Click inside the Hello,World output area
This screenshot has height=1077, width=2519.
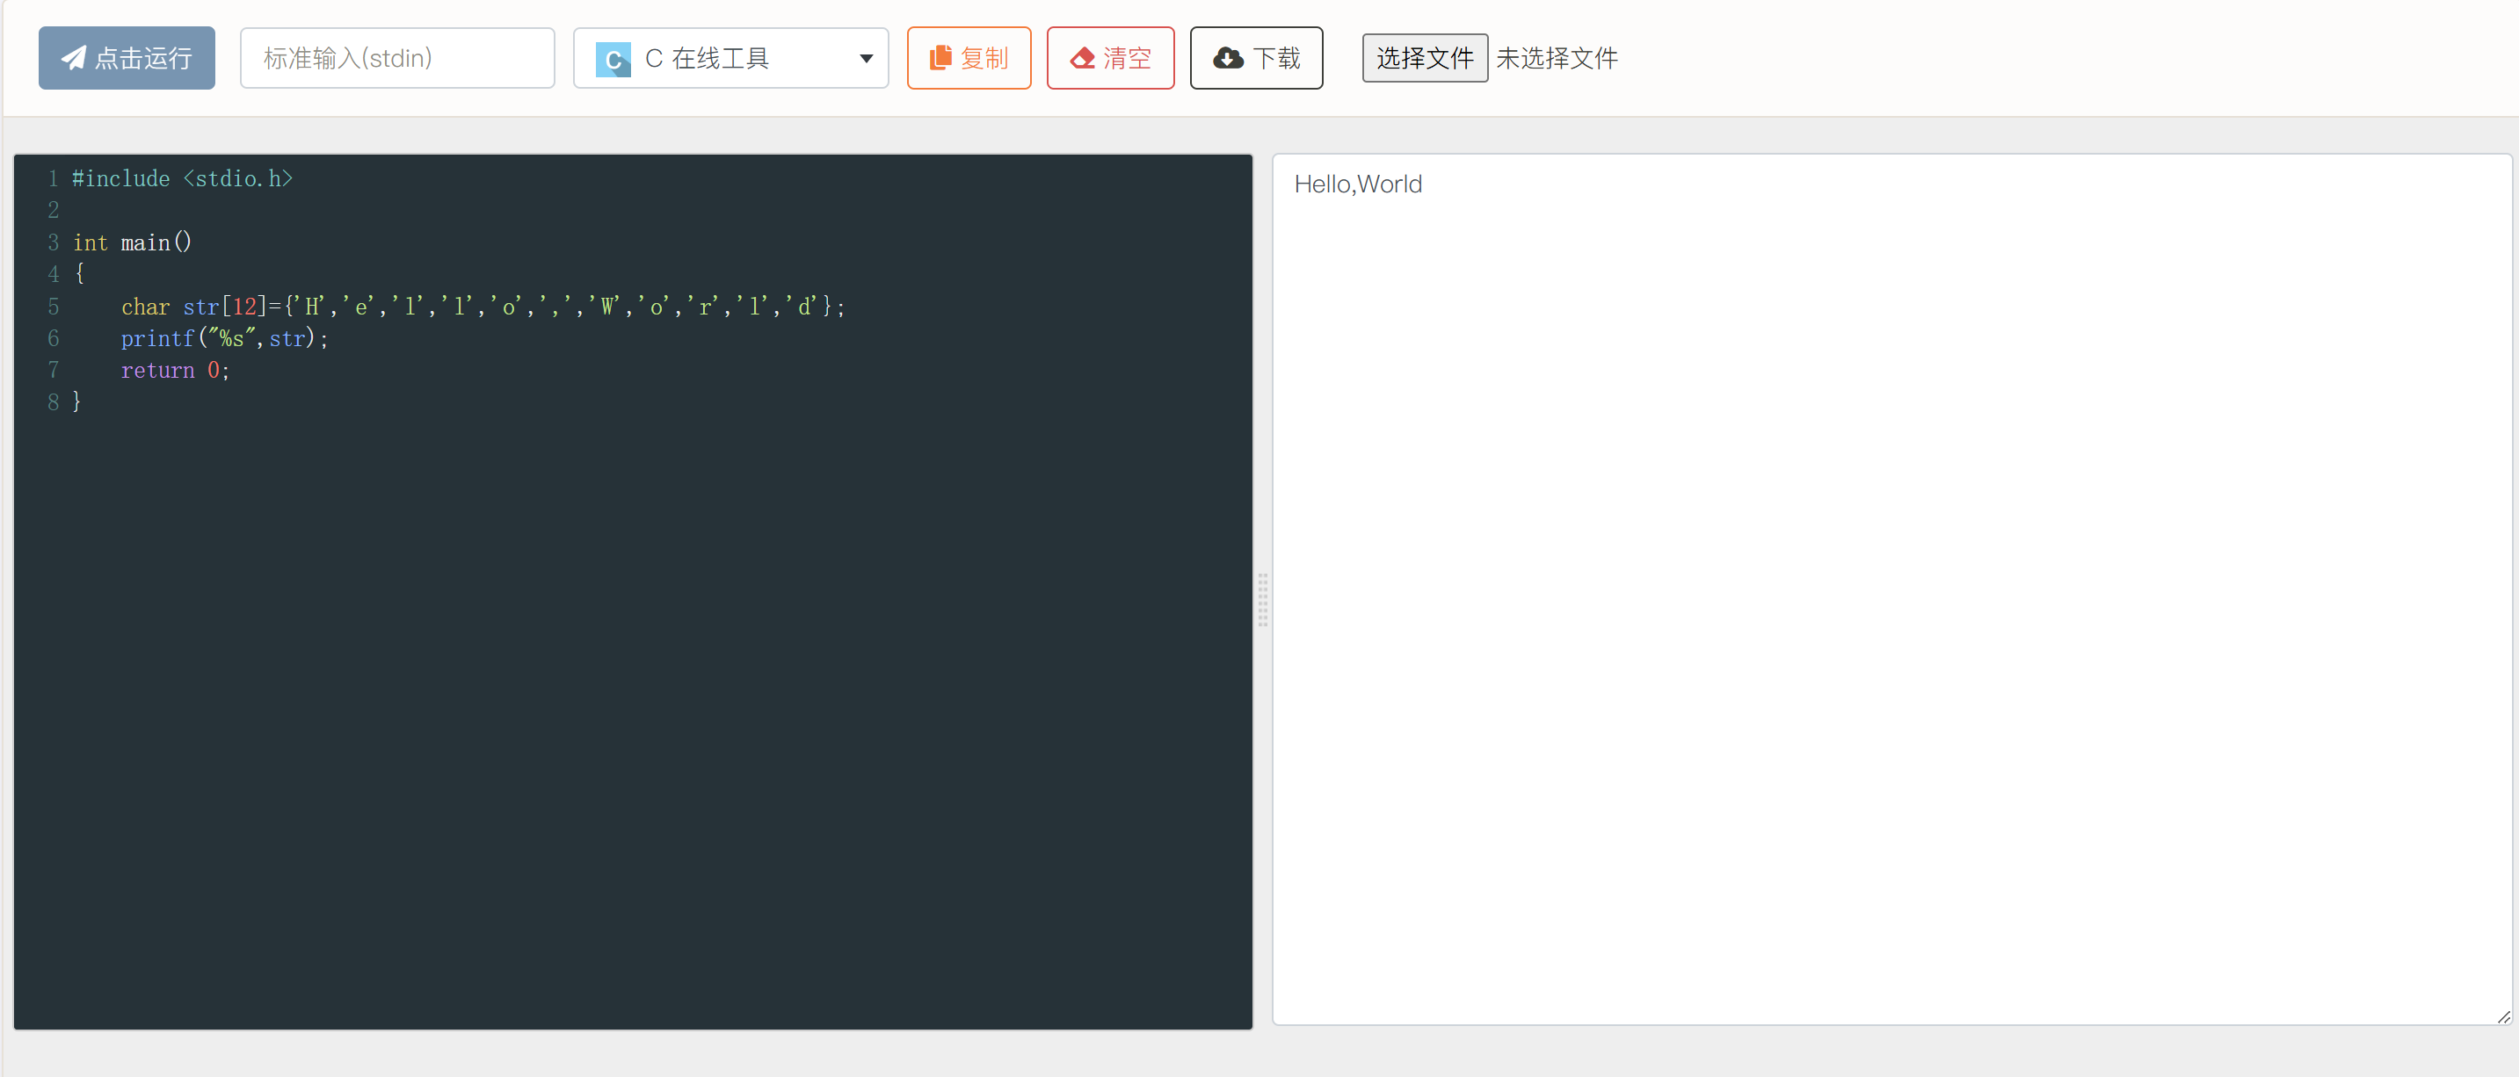coord(1357,184)
